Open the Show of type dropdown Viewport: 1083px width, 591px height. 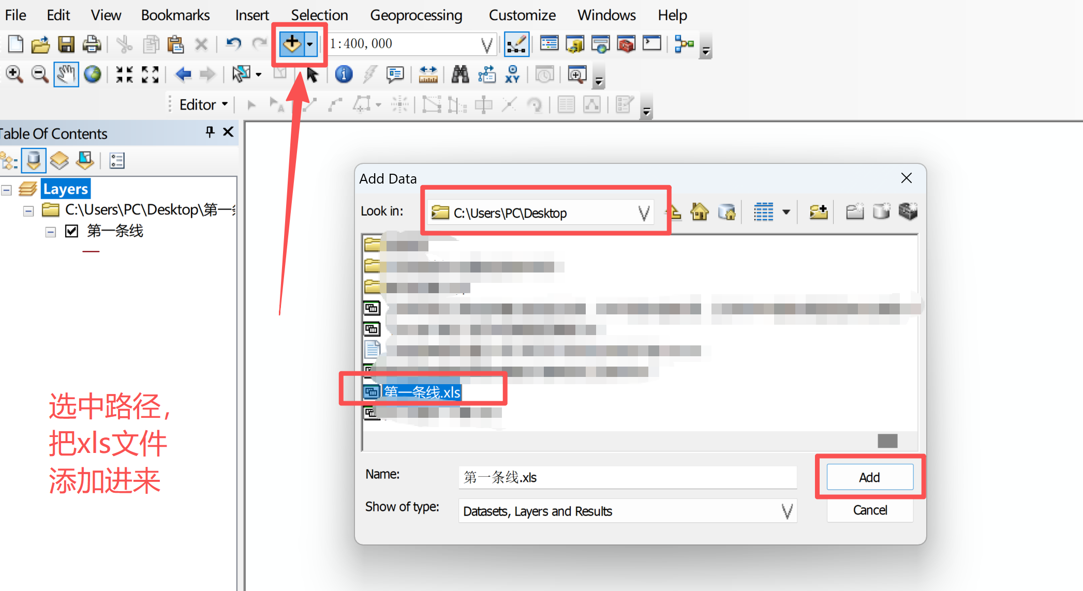(787, 511)
